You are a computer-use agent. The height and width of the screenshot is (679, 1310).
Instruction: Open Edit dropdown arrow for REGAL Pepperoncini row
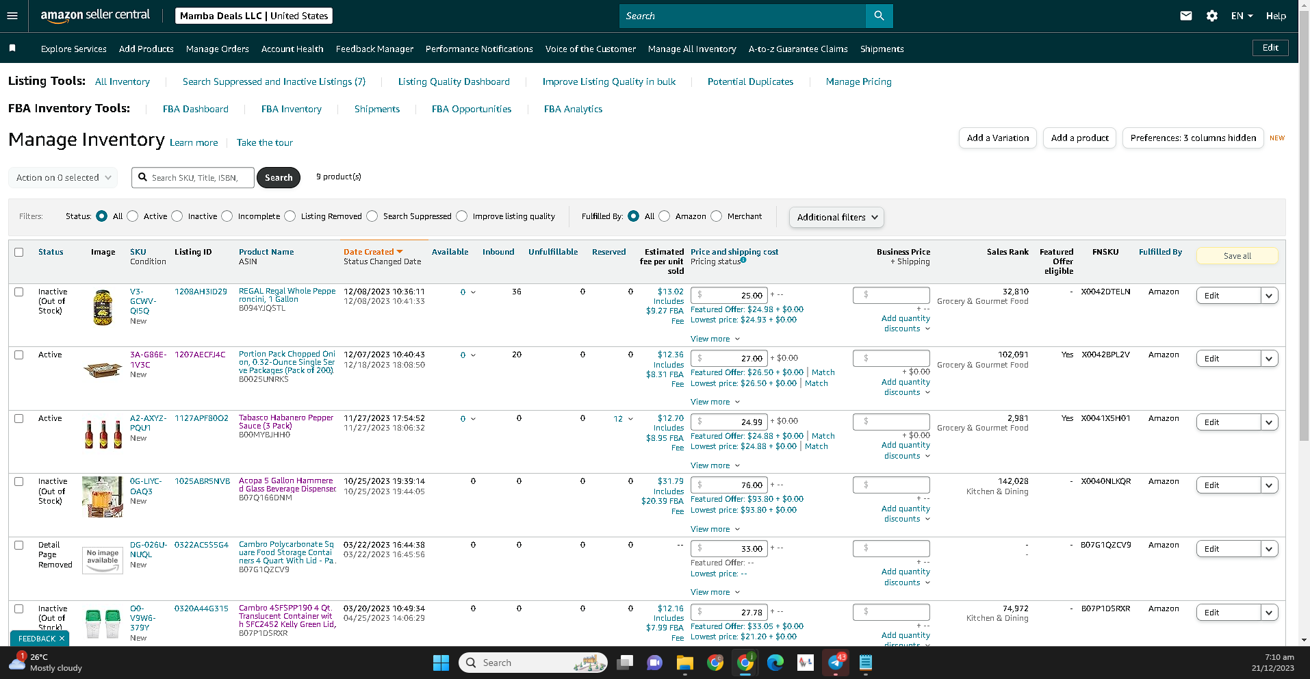[1269, 296]
